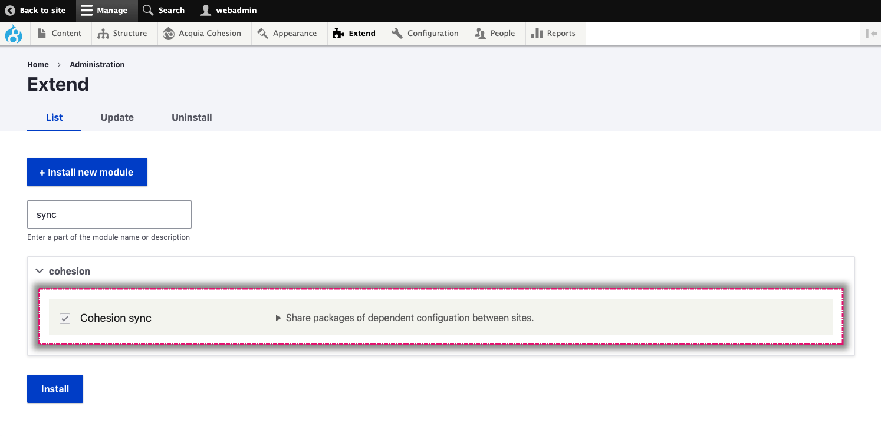Click the module filter field containing sync
The height and width of the screenshot is (436, 881).
point(109,214)
